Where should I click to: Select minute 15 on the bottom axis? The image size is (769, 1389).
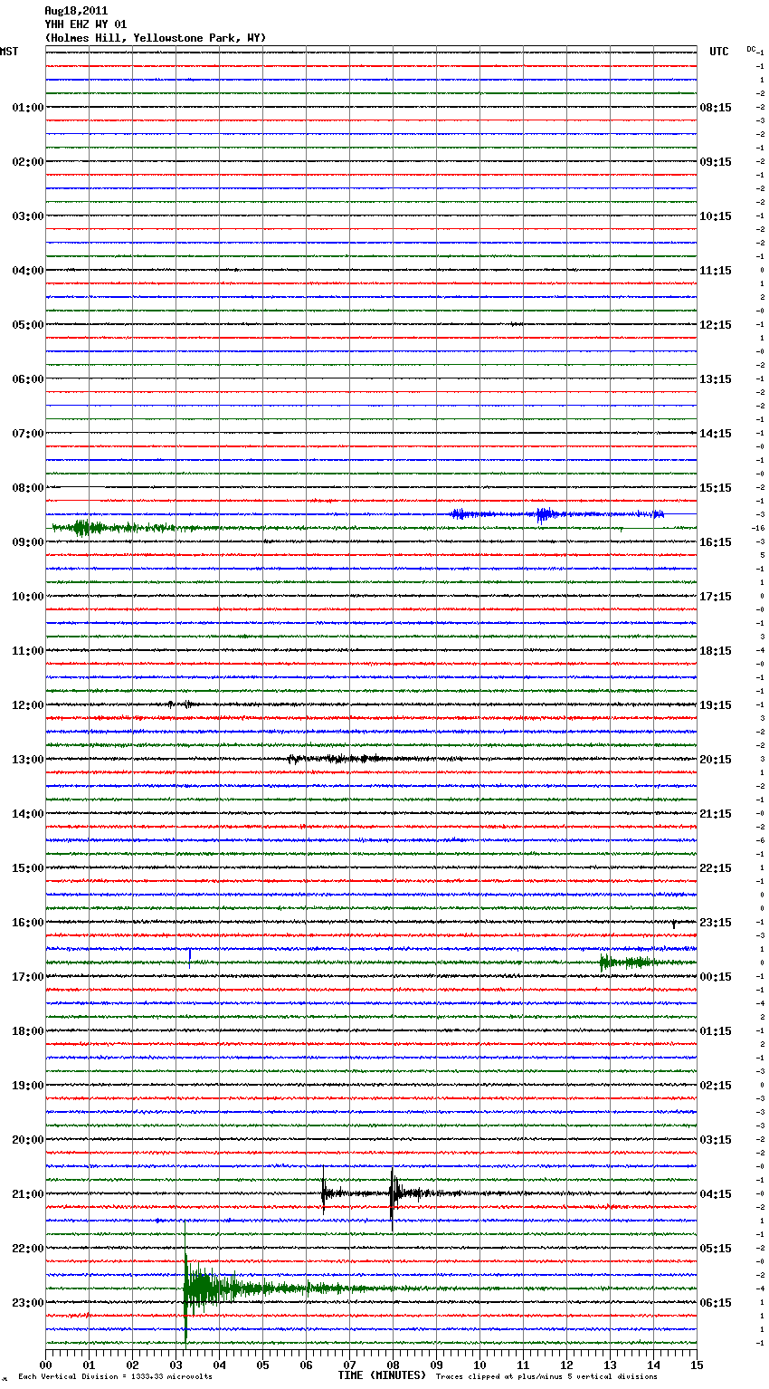697,1365
